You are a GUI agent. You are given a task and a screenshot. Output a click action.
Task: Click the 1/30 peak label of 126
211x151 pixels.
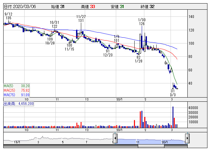pyautogui.click(x=141, y=22)
